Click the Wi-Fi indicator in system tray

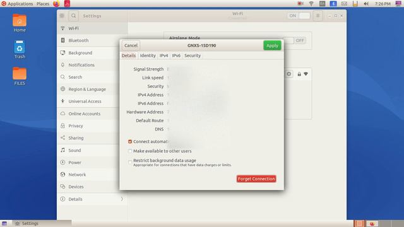pyautogui.click(x=311, y=4)
